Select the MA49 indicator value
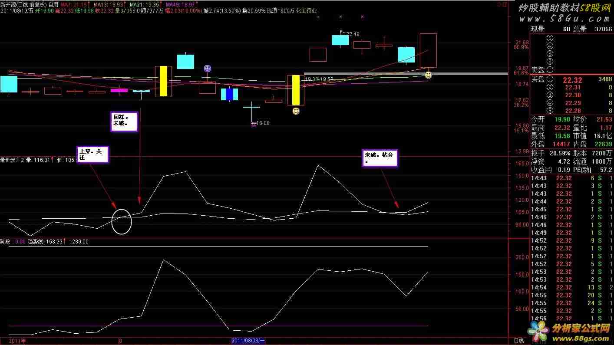The width and height of the screenshot is (614, 345). click(x=183, y=4)
